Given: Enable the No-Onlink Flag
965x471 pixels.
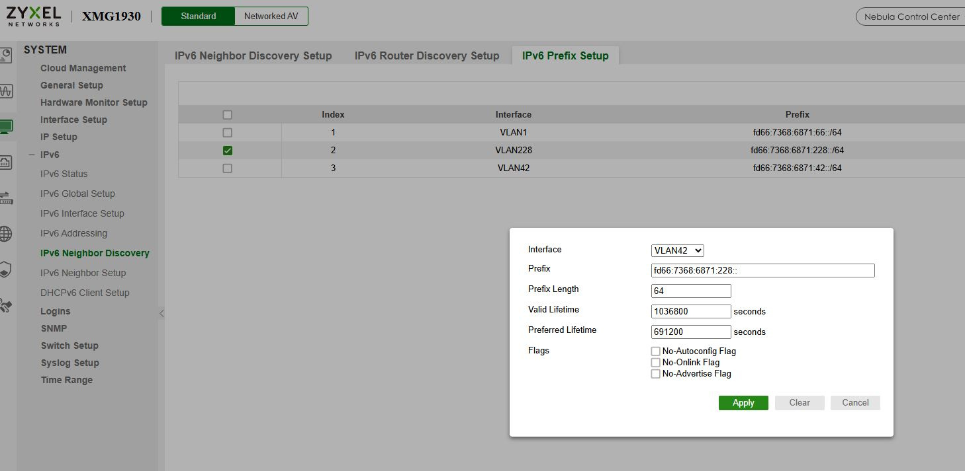Looking at the screenshot, I should [x=655, y=363].
